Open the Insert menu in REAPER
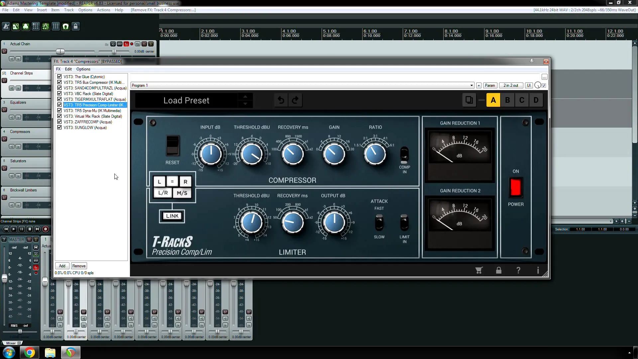638x359 pixels. pyautogui.click(x=42, y=10)
